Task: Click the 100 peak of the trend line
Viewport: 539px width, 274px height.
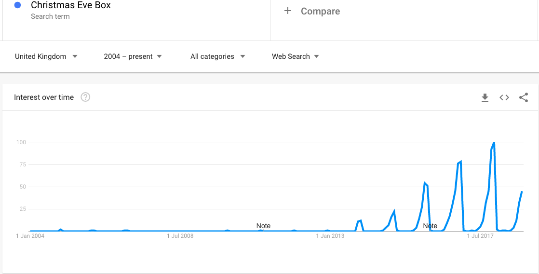Action: (494, 142)
